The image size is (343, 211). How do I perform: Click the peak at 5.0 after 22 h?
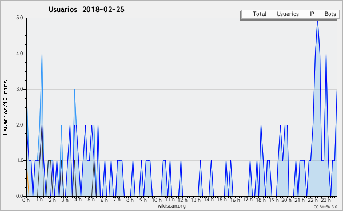pyautogui.click(x=317, y=19)
